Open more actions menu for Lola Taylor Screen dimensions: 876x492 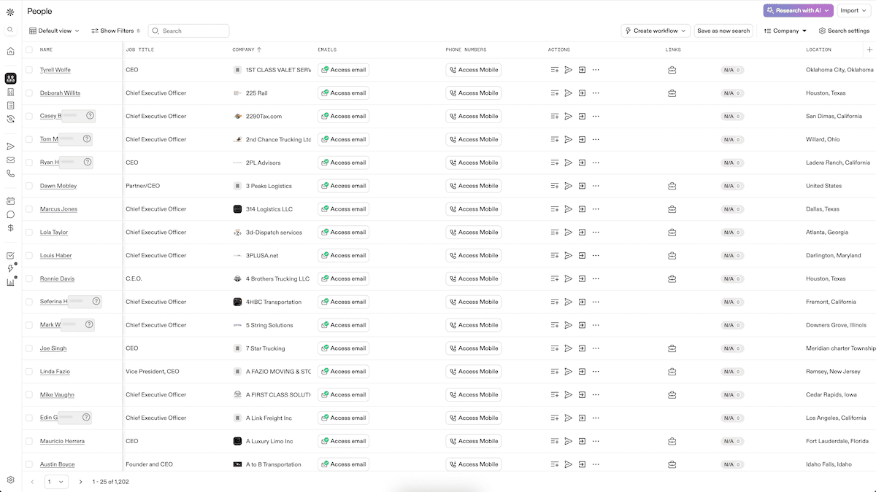coord(596,233)
